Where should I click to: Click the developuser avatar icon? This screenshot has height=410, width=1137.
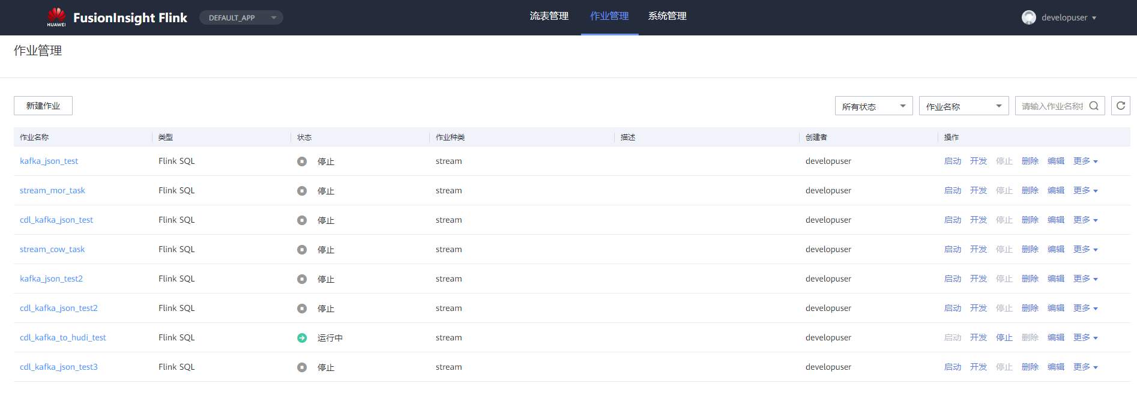point(1029,17)
